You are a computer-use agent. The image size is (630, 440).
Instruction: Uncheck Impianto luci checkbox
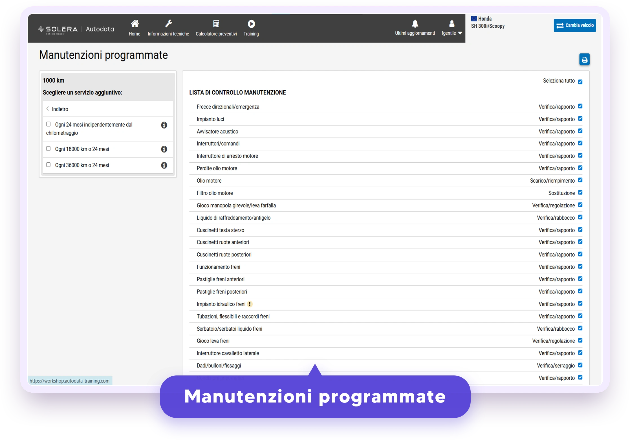[x=580, y=119]
